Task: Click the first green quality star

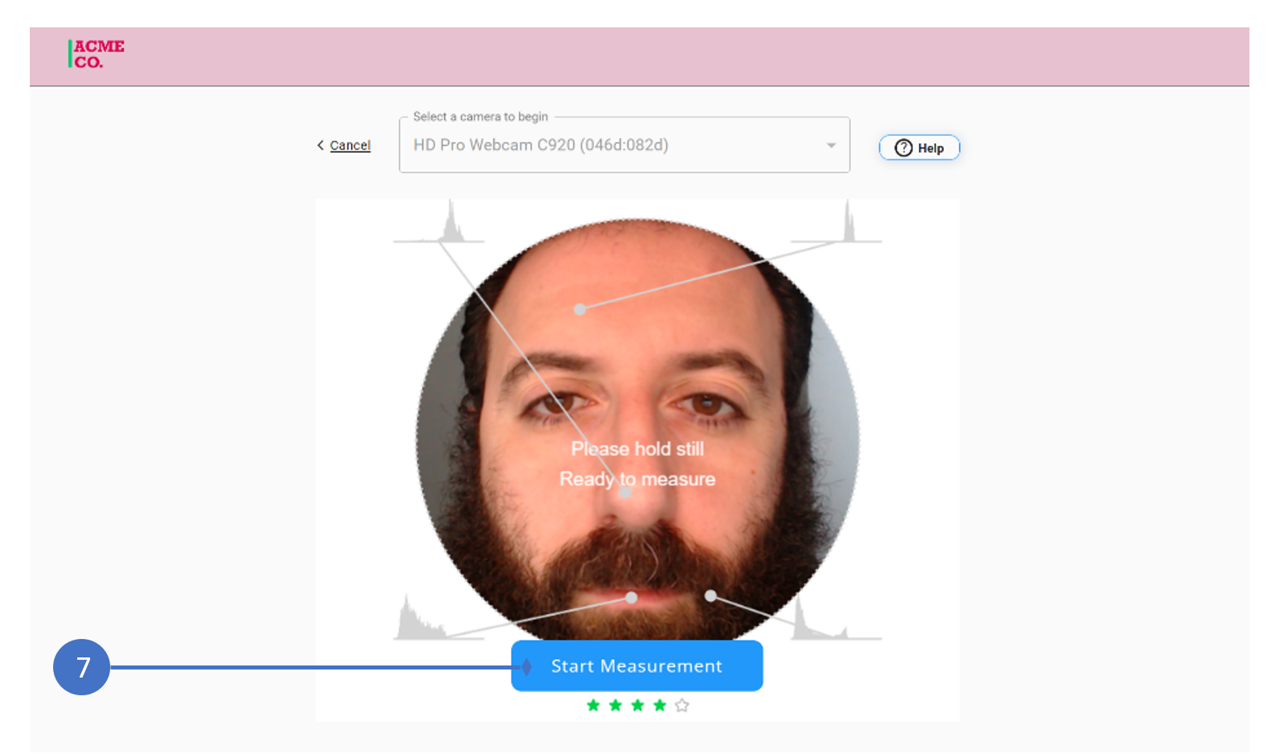Action: (594, 706)
